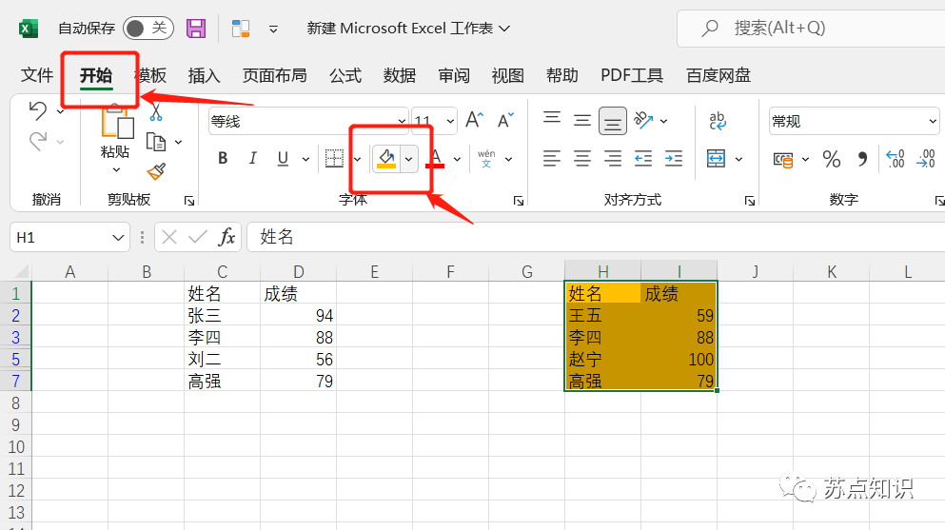Click the Top Align icon
Viewport: 945px width, 530px height.
551,117
